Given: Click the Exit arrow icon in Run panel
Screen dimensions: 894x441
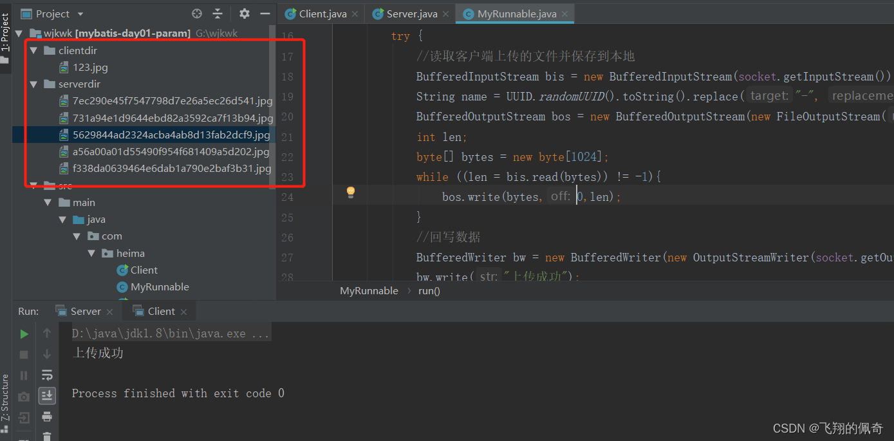Looking at the screenshot, I should coord(24,418).
